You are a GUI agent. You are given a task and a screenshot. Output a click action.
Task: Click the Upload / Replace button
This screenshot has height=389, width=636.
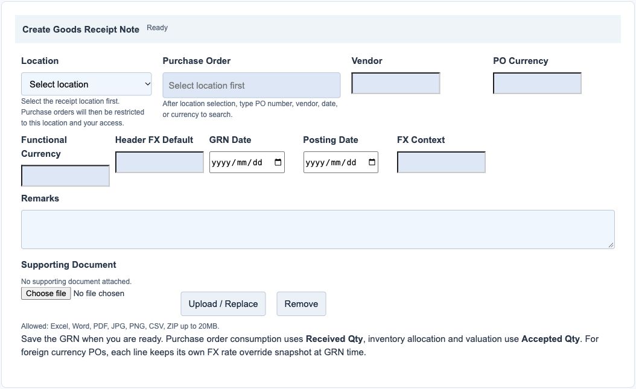coord(223,304)
